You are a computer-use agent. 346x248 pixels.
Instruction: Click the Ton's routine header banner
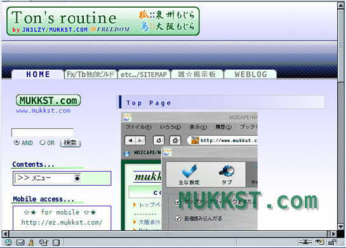103,21
